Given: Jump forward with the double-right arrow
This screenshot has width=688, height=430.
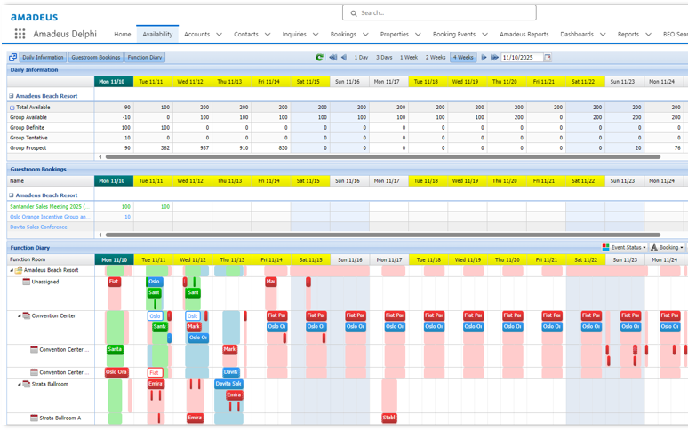Looking at the screenshot, I should [x=494, y=57].
